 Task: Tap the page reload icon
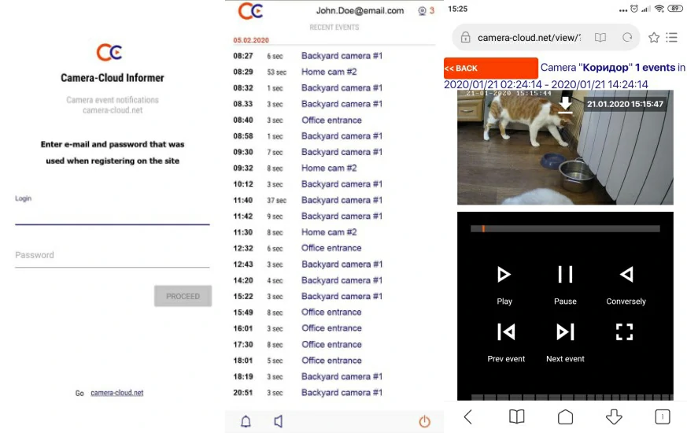point(627,37)
